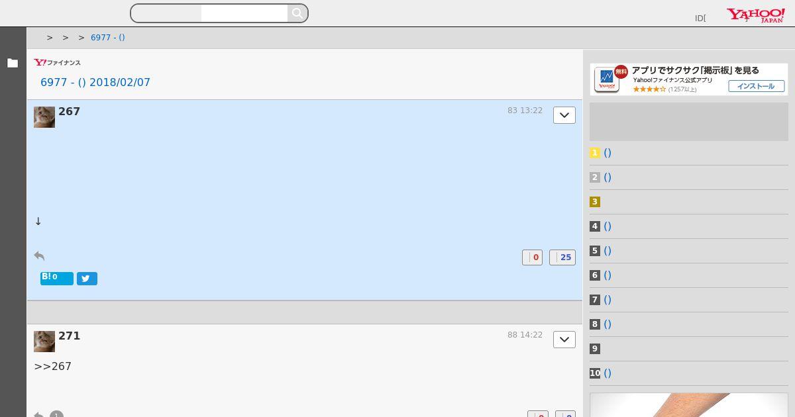Open thread title 6977 - () 2018/02/07
This screenshot has width=795, height=417.
[x=95, y=83]
